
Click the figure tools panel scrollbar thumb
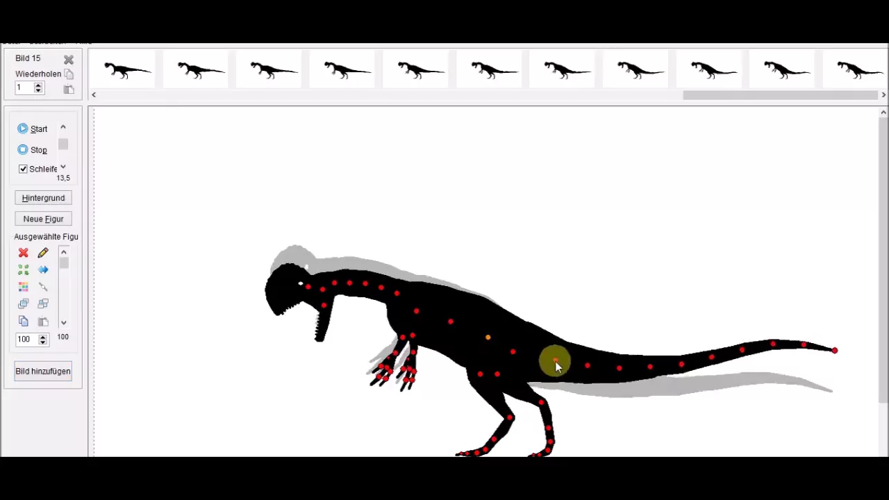pyautogui.click(x=63, y=264)
